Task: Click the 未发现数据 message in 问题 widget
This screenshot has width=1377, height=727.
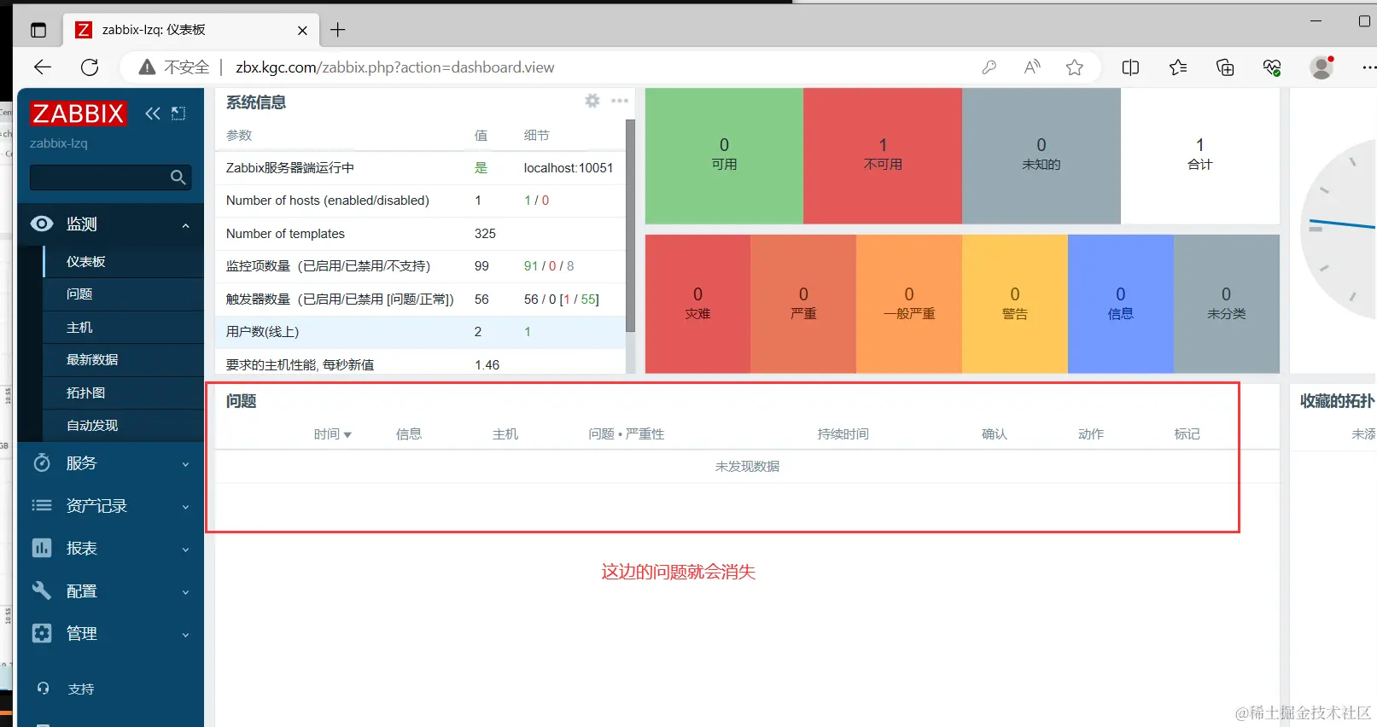Action: [748, 467]
